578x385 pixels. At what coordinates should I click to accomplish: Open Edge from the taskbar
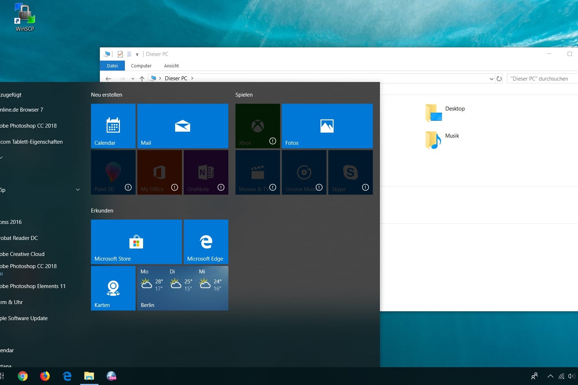pos(67,376)
